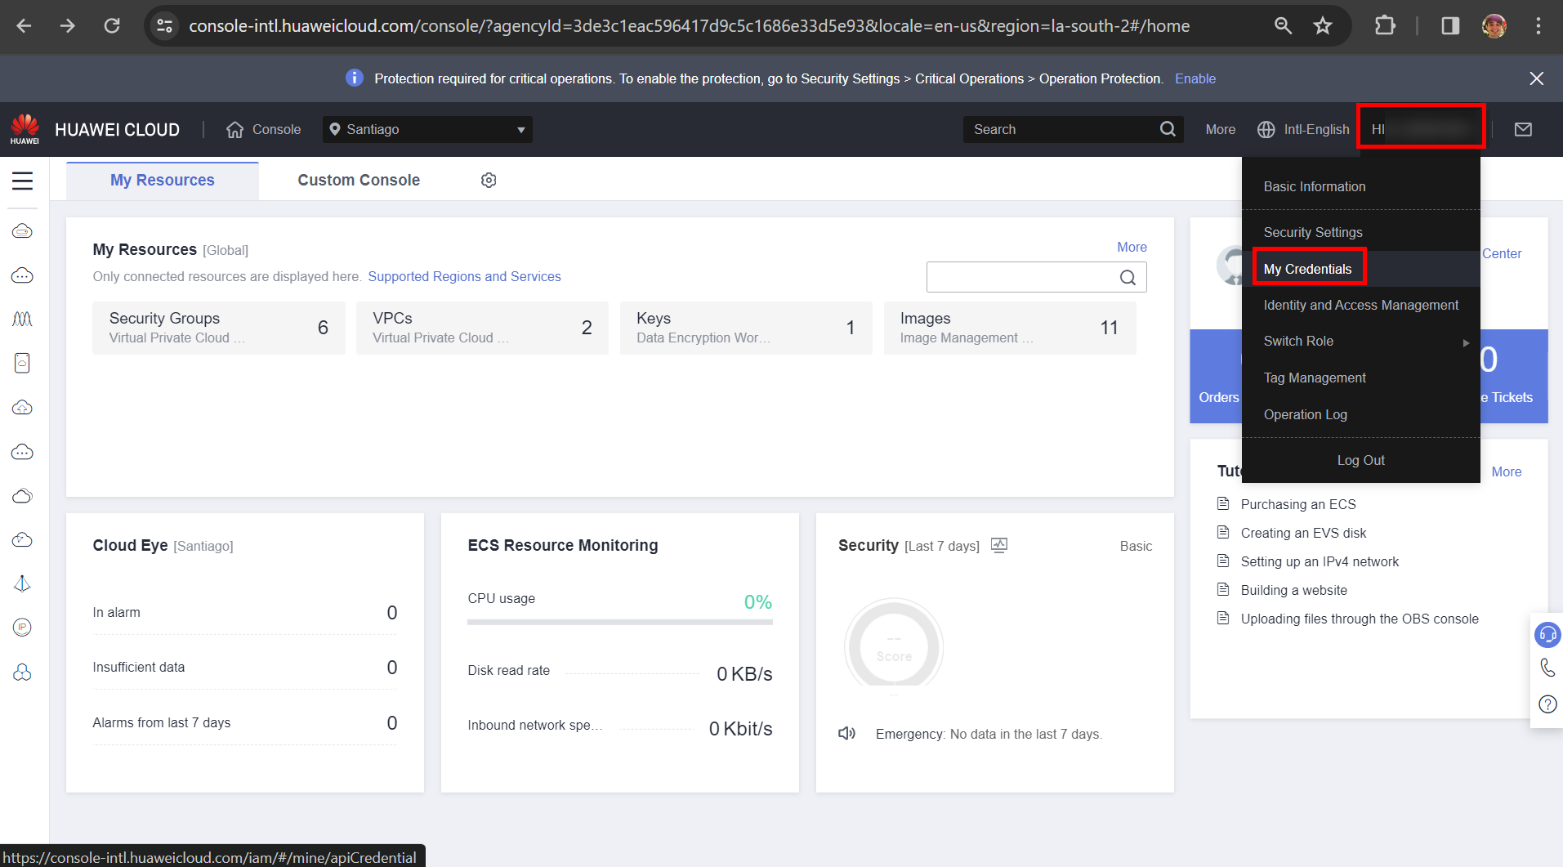Open the Security Groups resource card
The width and height of the screenshot is (1563, 867).
pos(218,328)
